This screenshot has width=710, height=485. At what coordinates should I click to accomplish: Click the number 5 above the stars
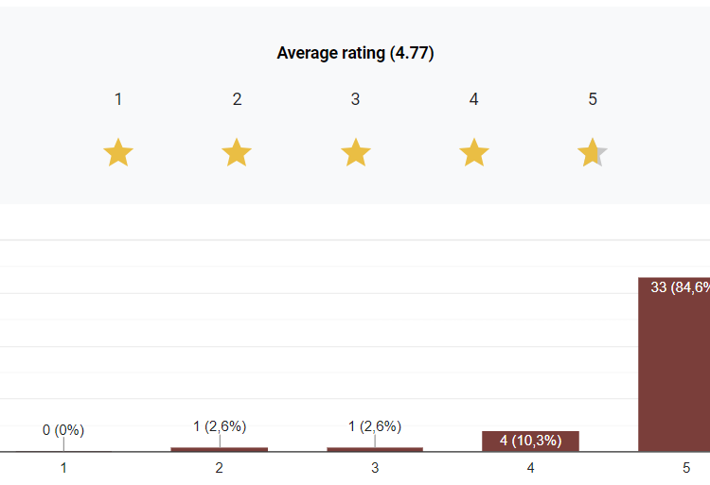pos(593,99)
